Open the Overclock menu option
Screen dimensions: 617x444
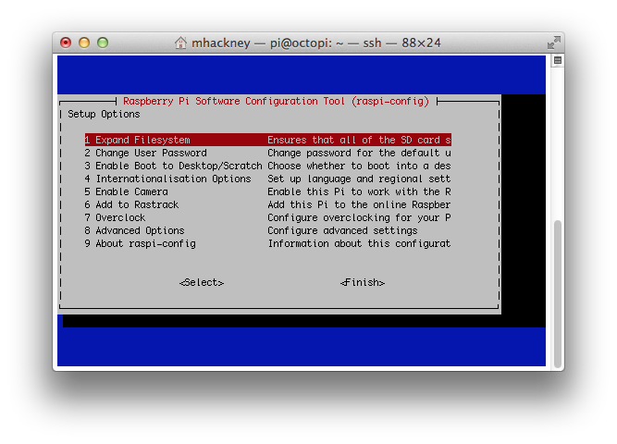click(x=115, y=217)
